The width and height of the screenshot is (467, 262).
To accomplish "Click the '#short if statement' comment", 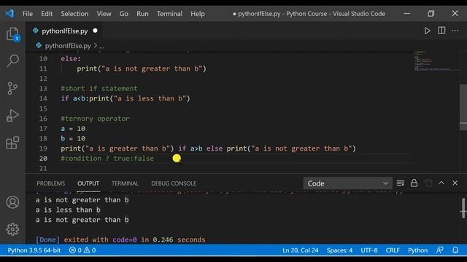I will tap(99, 88).
